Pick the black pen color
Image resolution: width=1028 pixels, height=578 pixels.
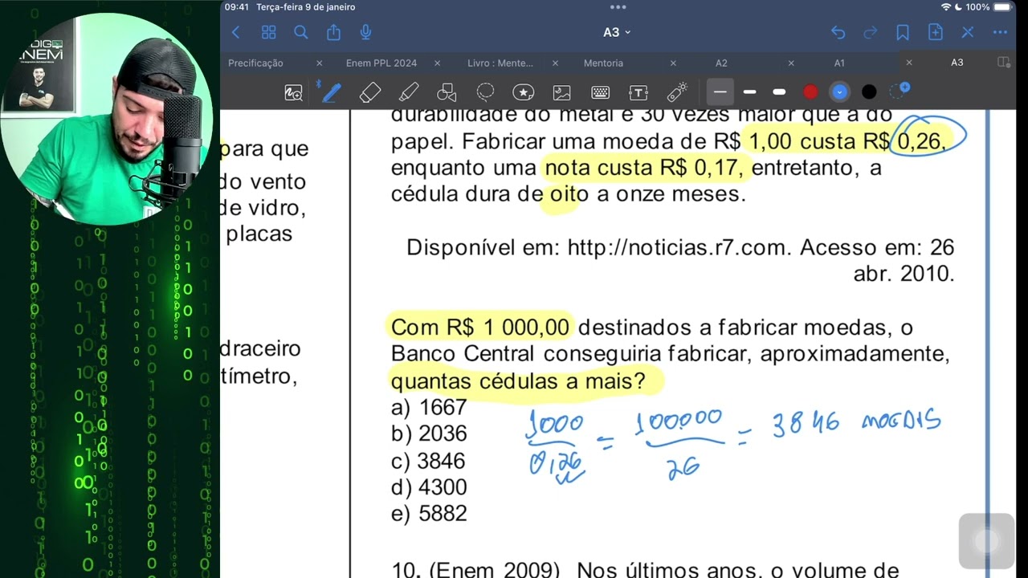869,92
